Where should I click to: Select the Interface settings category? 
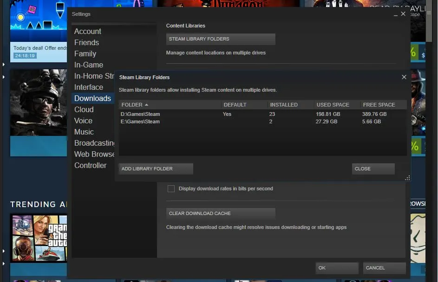pyautogui.click(x=89, y=87)
